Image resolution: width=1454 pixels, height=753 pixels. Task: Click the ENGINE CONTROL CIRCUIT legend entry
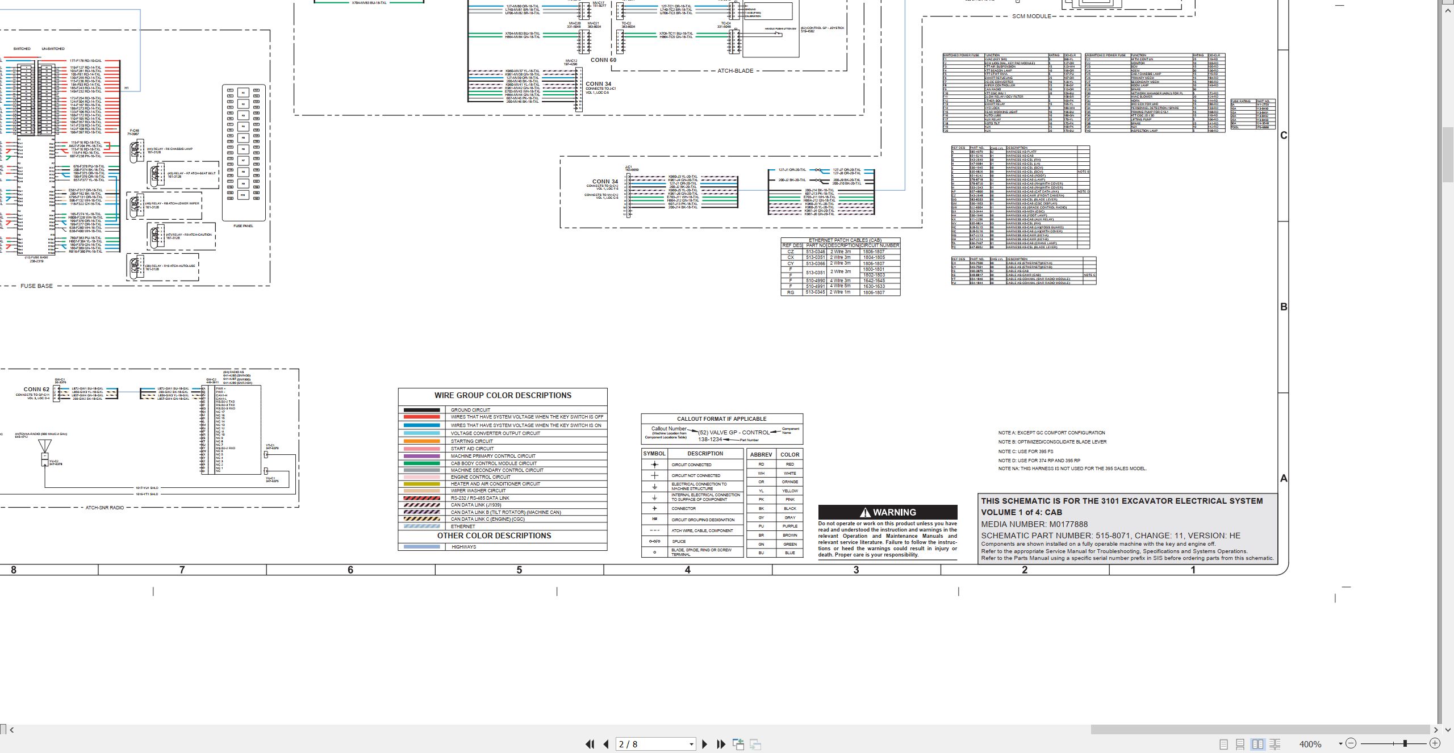pyautogui.click(x=481, y=477)
